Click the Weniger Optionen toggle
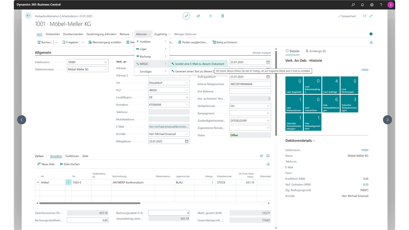The height and width of the screenshot is (230, 409). coord(185,34)
